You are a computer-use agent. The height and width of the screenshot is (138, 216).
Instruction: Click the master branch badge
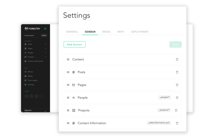[x=44, y=35]
